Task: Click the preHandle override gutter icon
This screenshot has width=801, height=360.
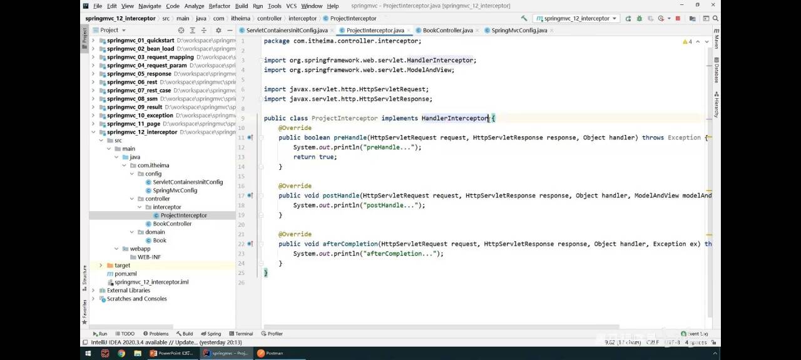Action: pyautogui.click(x=250, y=137)
